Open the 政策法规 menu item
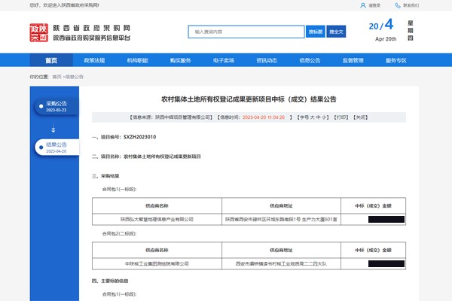Image resolution: width=452 pixels, height=301 pixels. 94,60
